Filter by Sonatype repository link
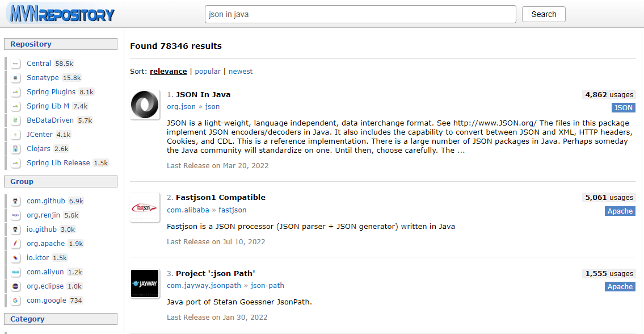Screen dimensions: 644x334 click(x=43, y=78)
